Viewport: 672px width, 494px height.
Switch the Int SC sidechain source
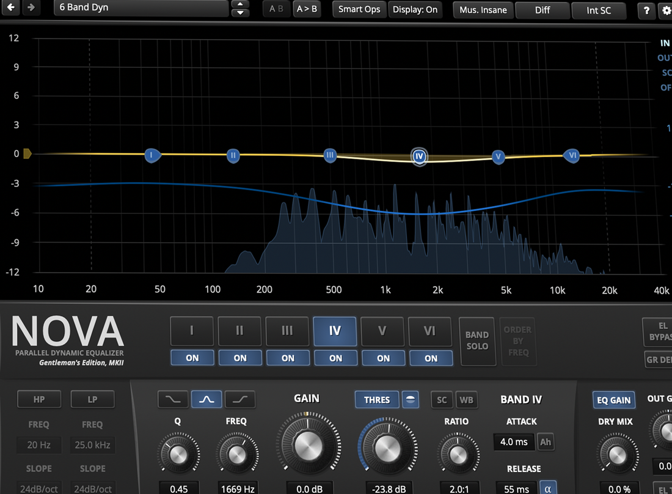click(599, 10)
